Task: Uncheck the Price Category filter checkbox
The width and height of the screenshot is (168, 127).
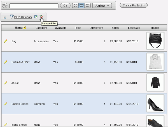Action: [36, 17]
